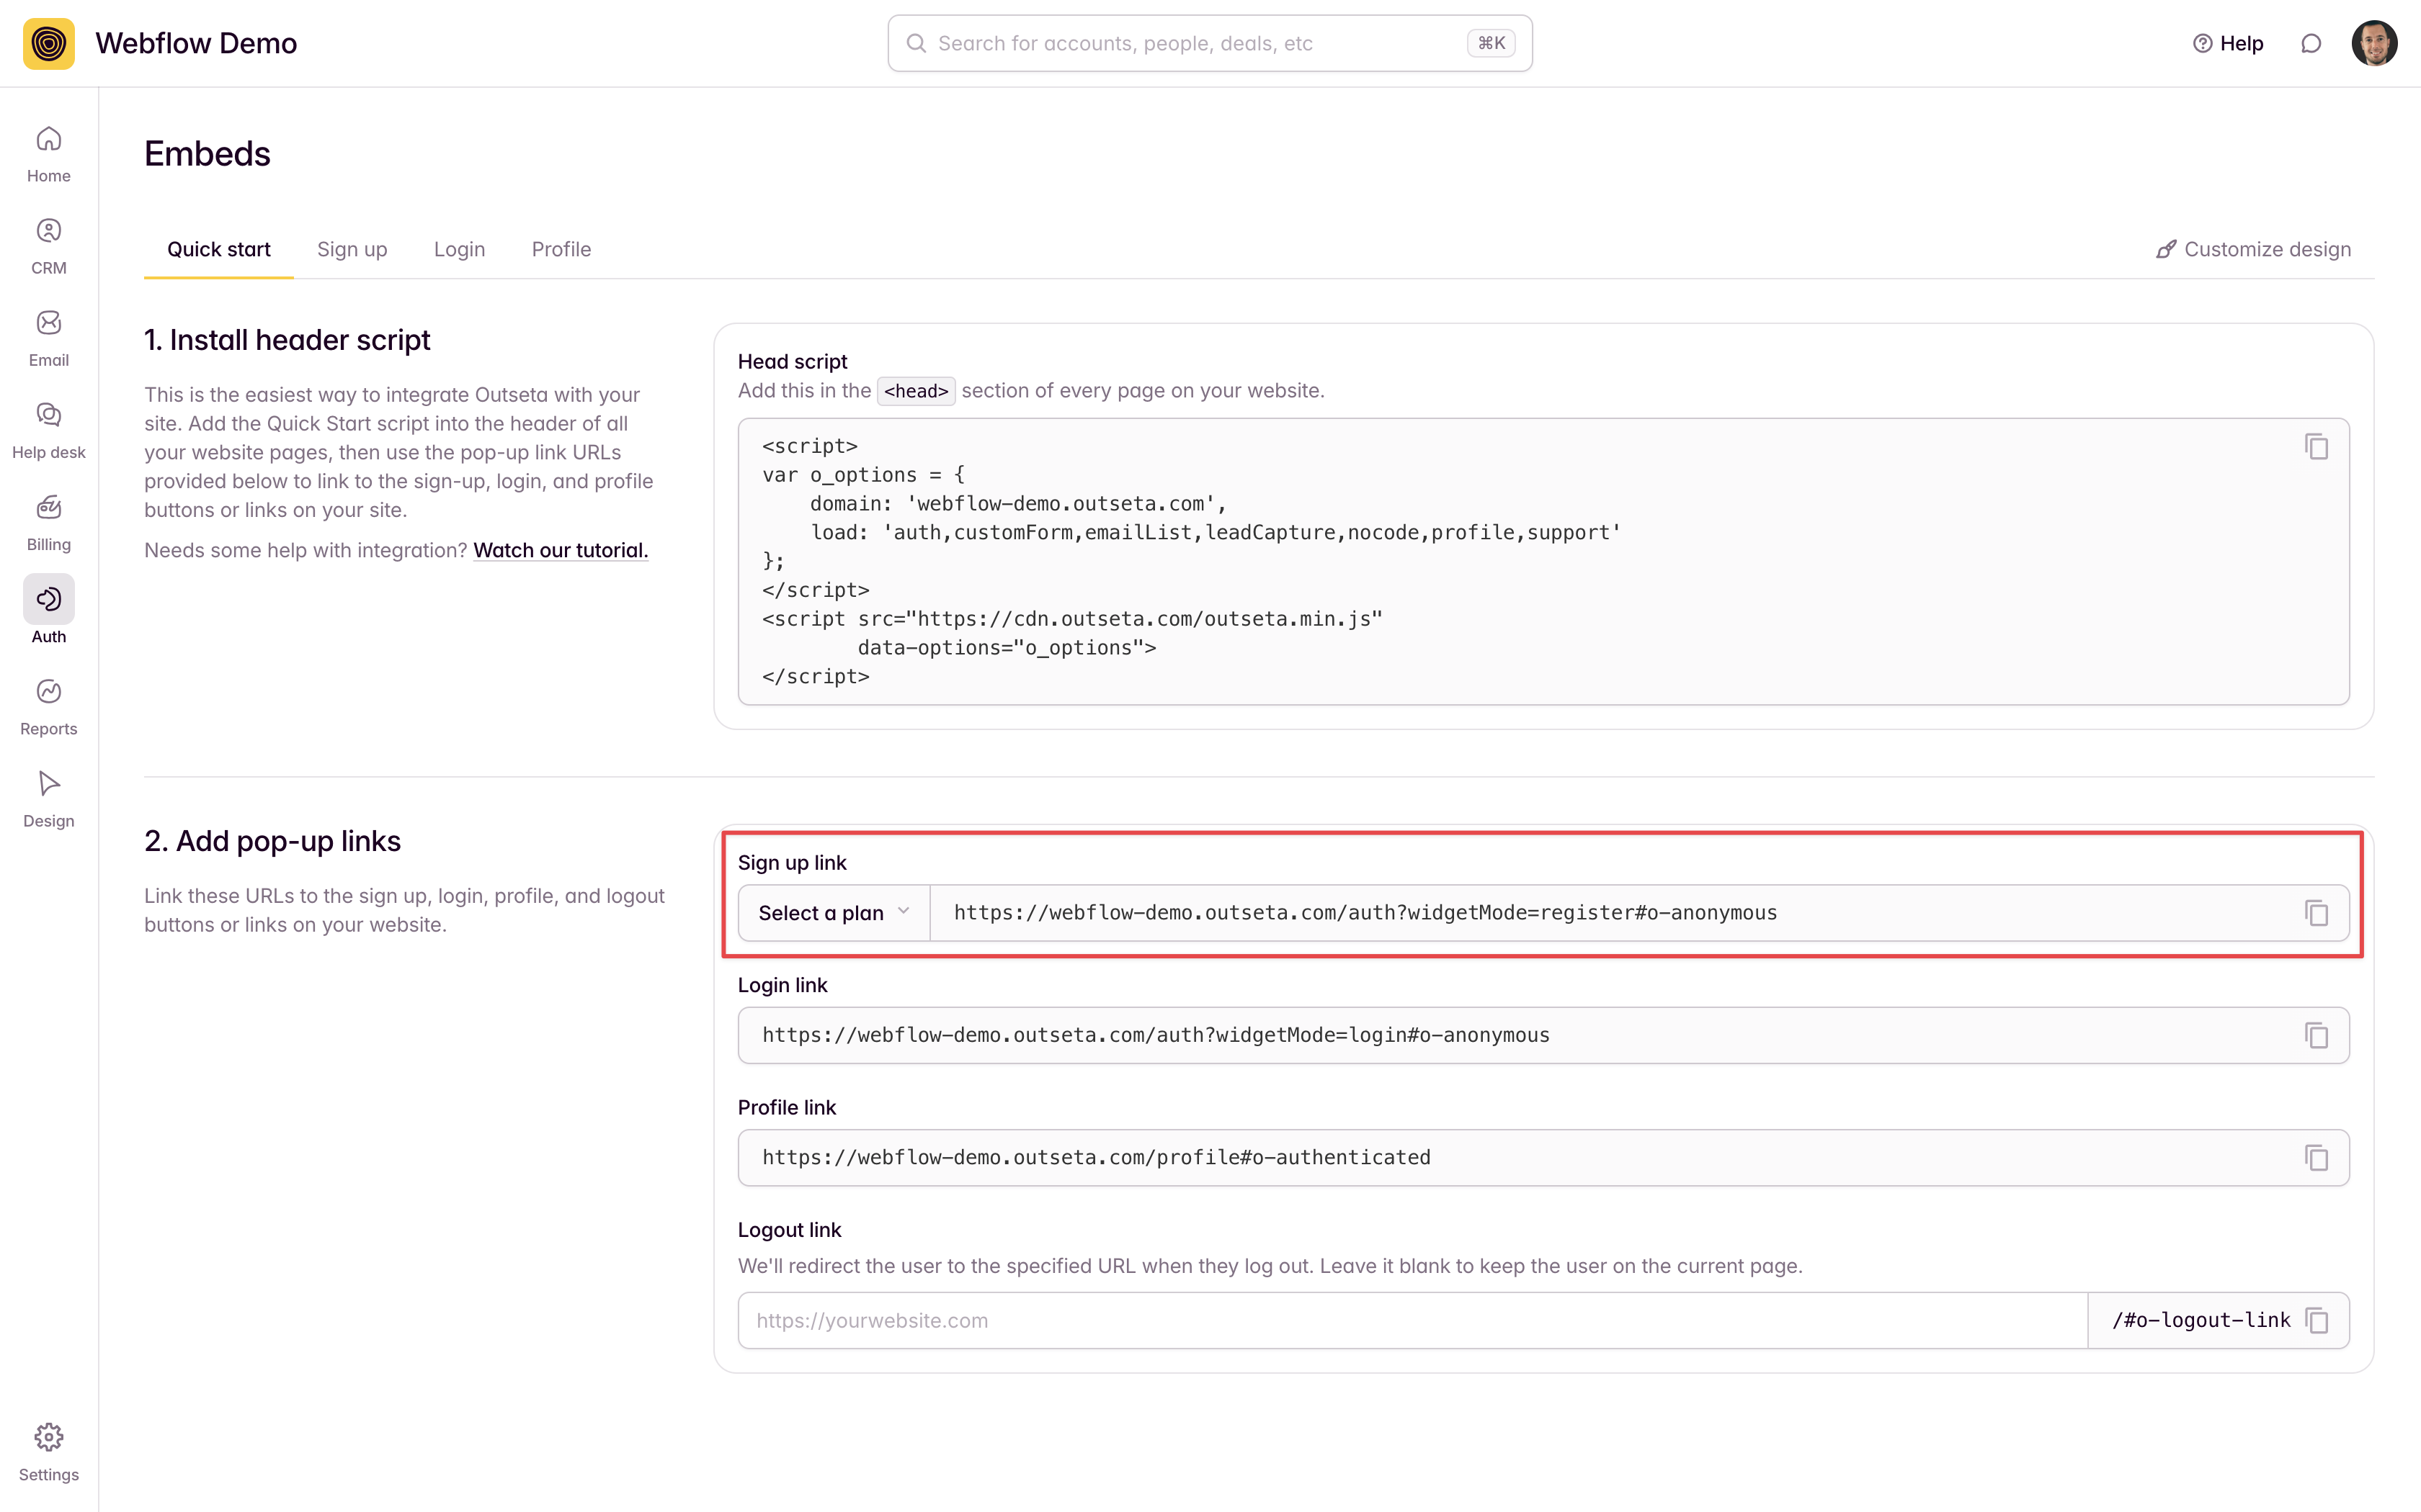Open the Design sidebar icon
The image size is (2421, 1512).
point(48,784)
